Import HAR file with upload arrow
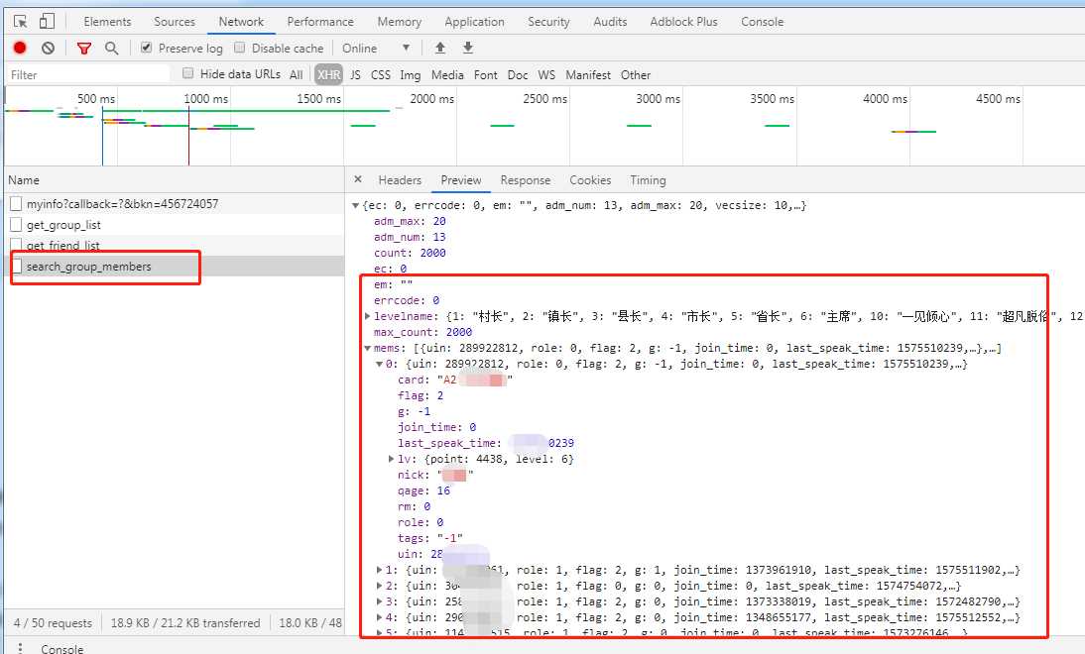This screenshot has width=1085, height=654. coord(440,48)
